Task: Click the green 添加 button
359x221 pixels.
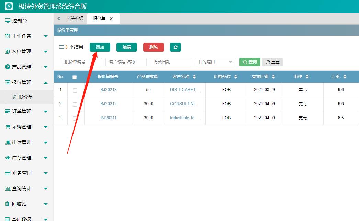Action: (100, 47)
